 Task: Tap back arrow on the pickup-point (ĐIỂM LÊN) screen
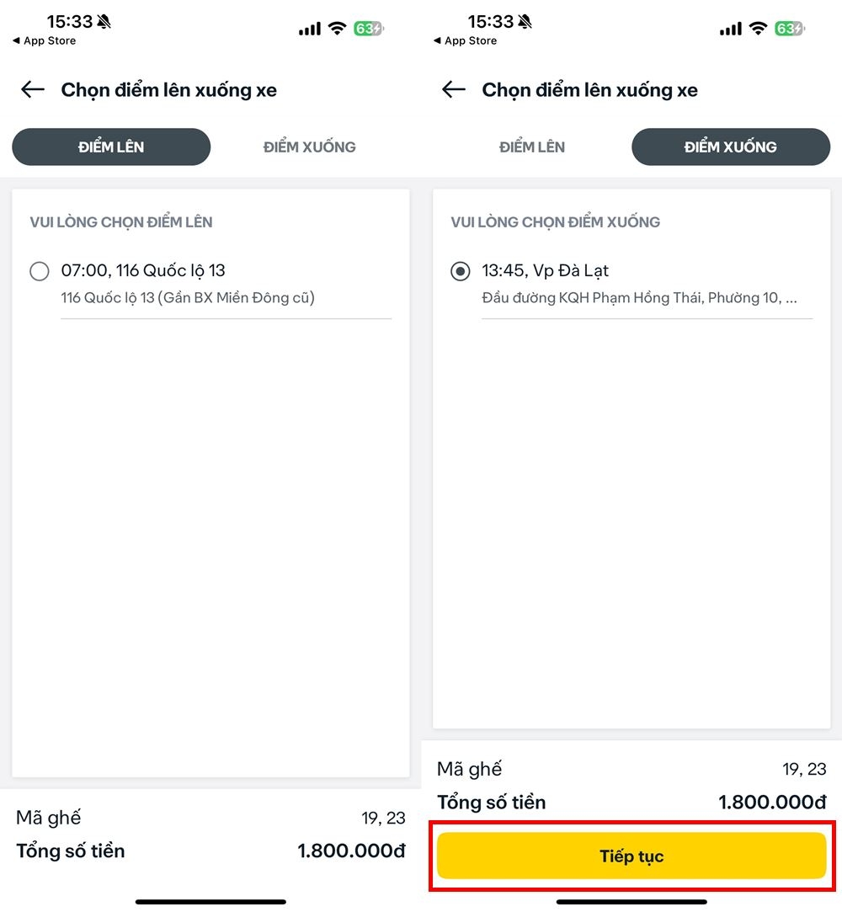[33, 90]
